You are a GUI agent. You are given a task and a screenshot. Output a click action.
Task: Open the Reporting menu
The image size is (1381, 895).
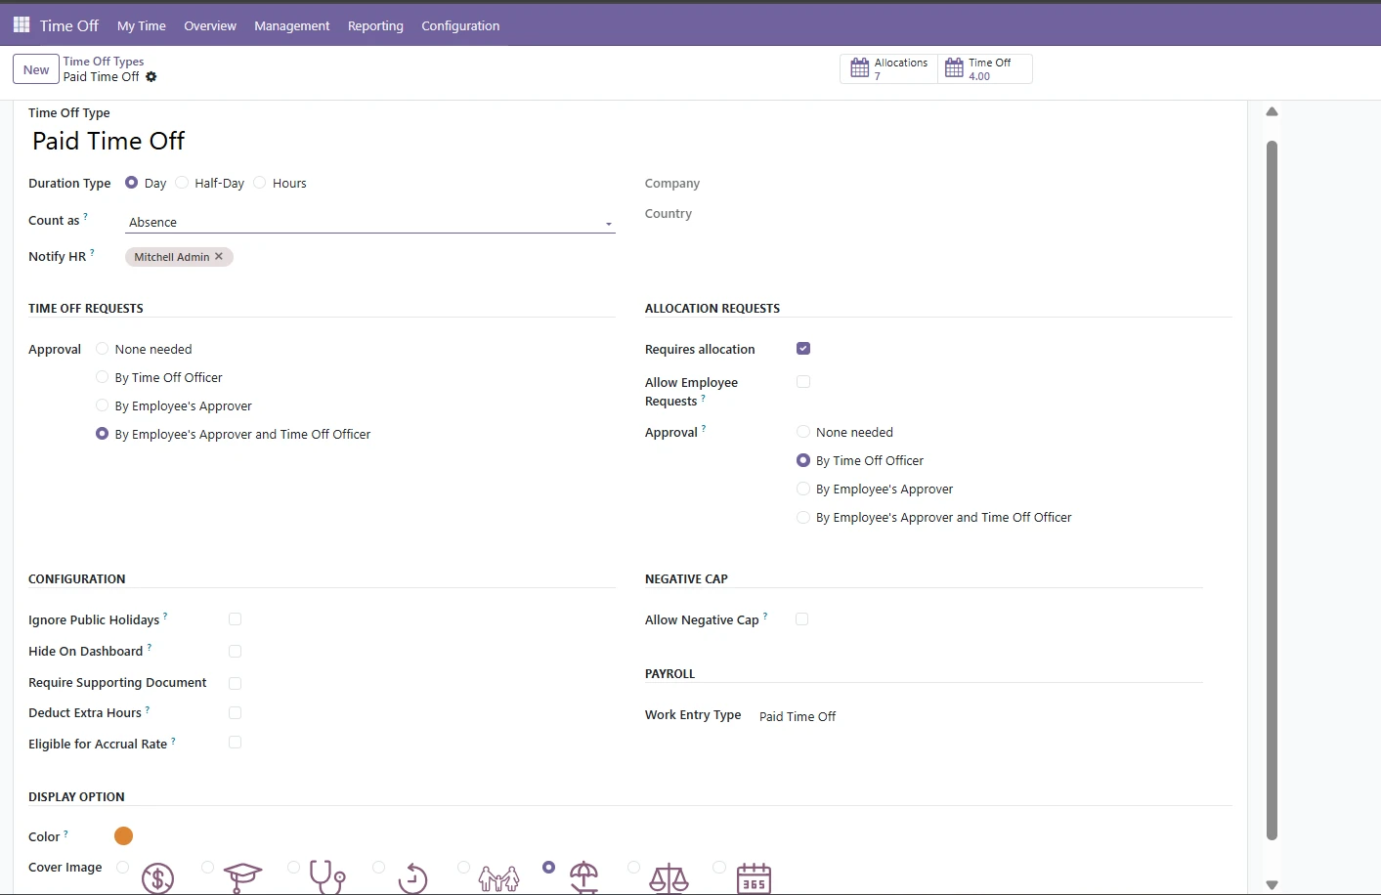pos(375,26)
